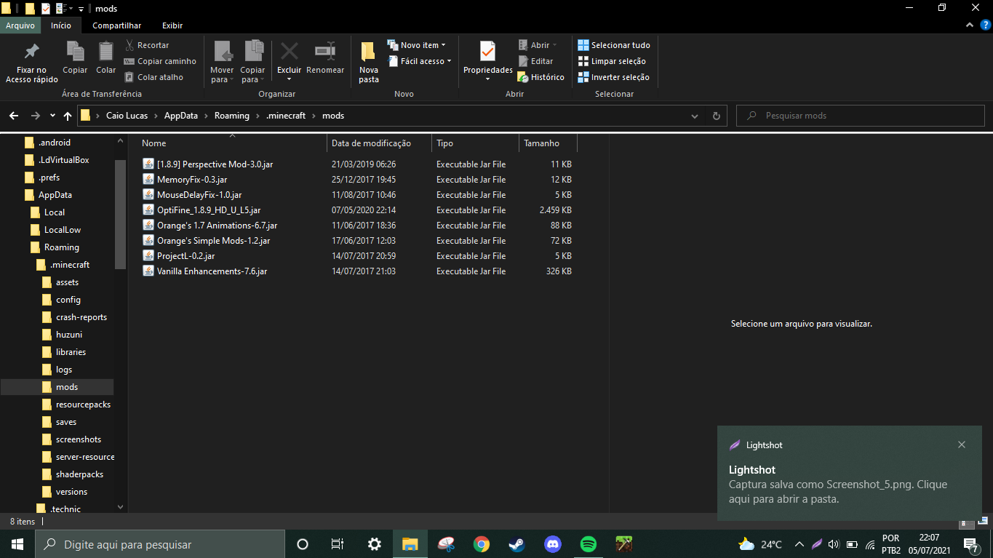
Task: Open address bar history dropdown
Action: pos(695,116)
